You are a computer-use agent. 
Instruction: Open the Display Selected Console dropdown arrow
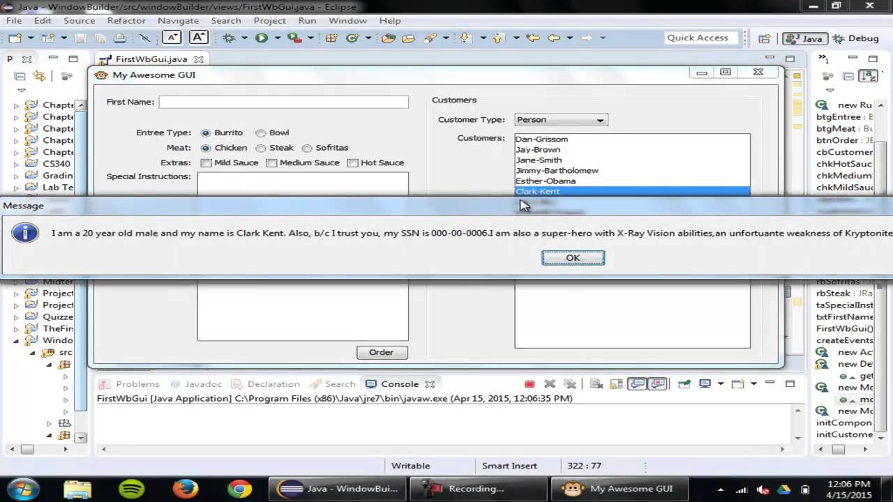point(720,384)
